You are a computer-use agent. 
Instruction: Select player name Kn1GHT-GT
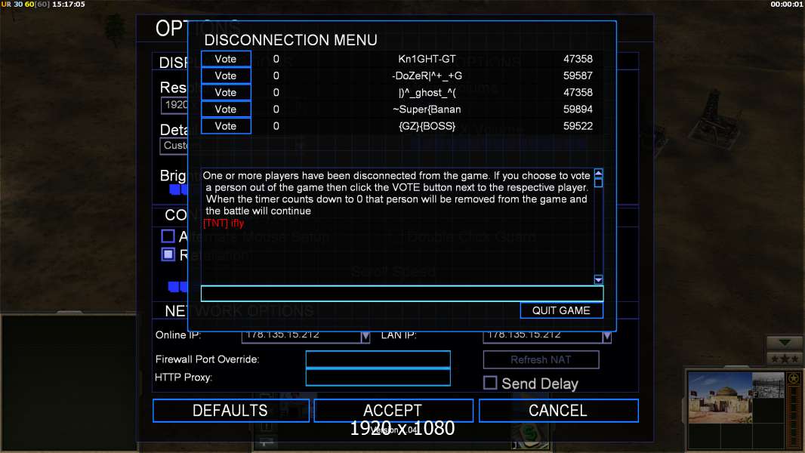(x=427, y=59)
